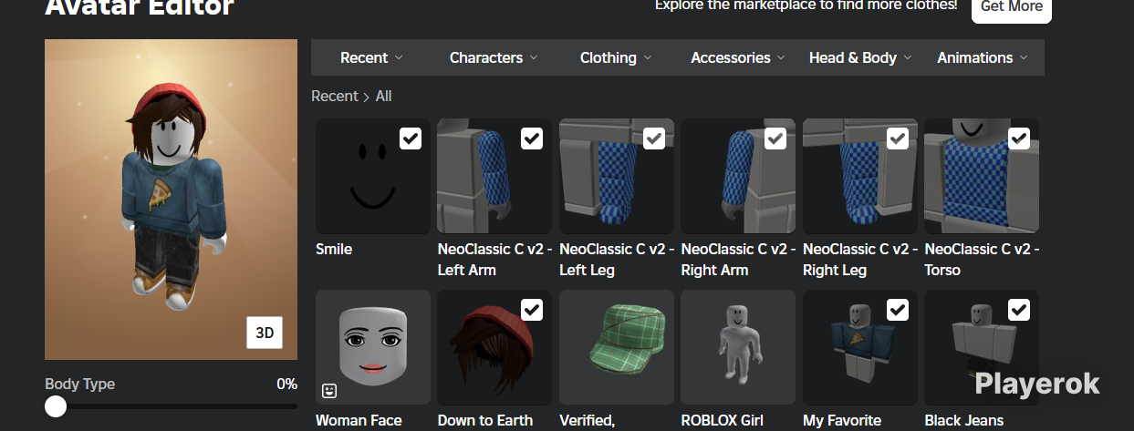Viewport: 1134px width, 431px height.
Task: Uncheck NeoClassic C v2 Left Arm
Action: (532, 139)
